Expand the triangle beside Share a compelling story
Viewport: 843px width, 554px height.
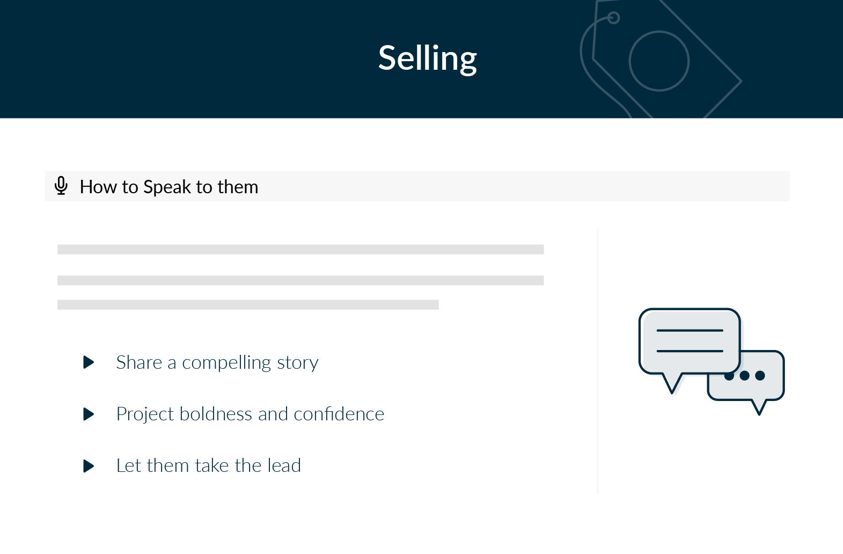coord(89,362)
